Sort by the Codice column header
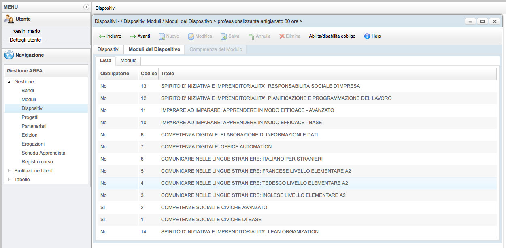This screenshot has width=506, height=248. [x=149, y=74]
